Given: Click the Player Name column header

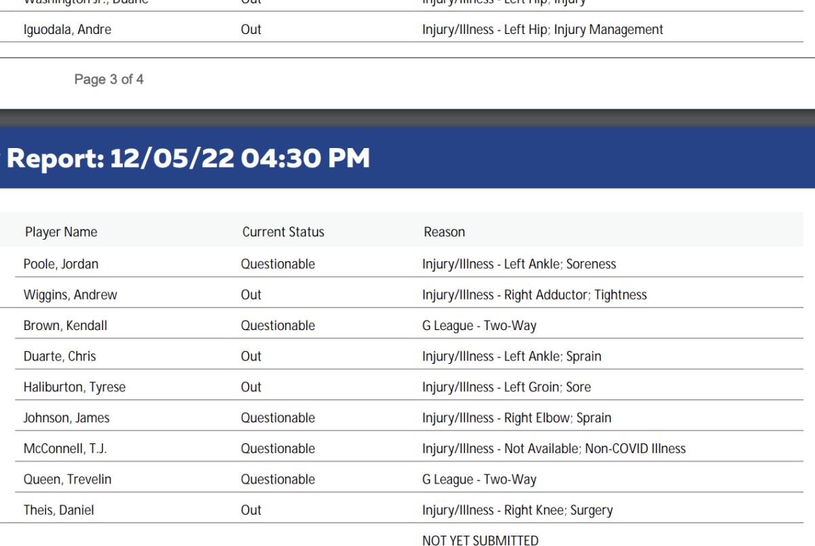Looking at the screenshot, I should click(x=61, y=232).
